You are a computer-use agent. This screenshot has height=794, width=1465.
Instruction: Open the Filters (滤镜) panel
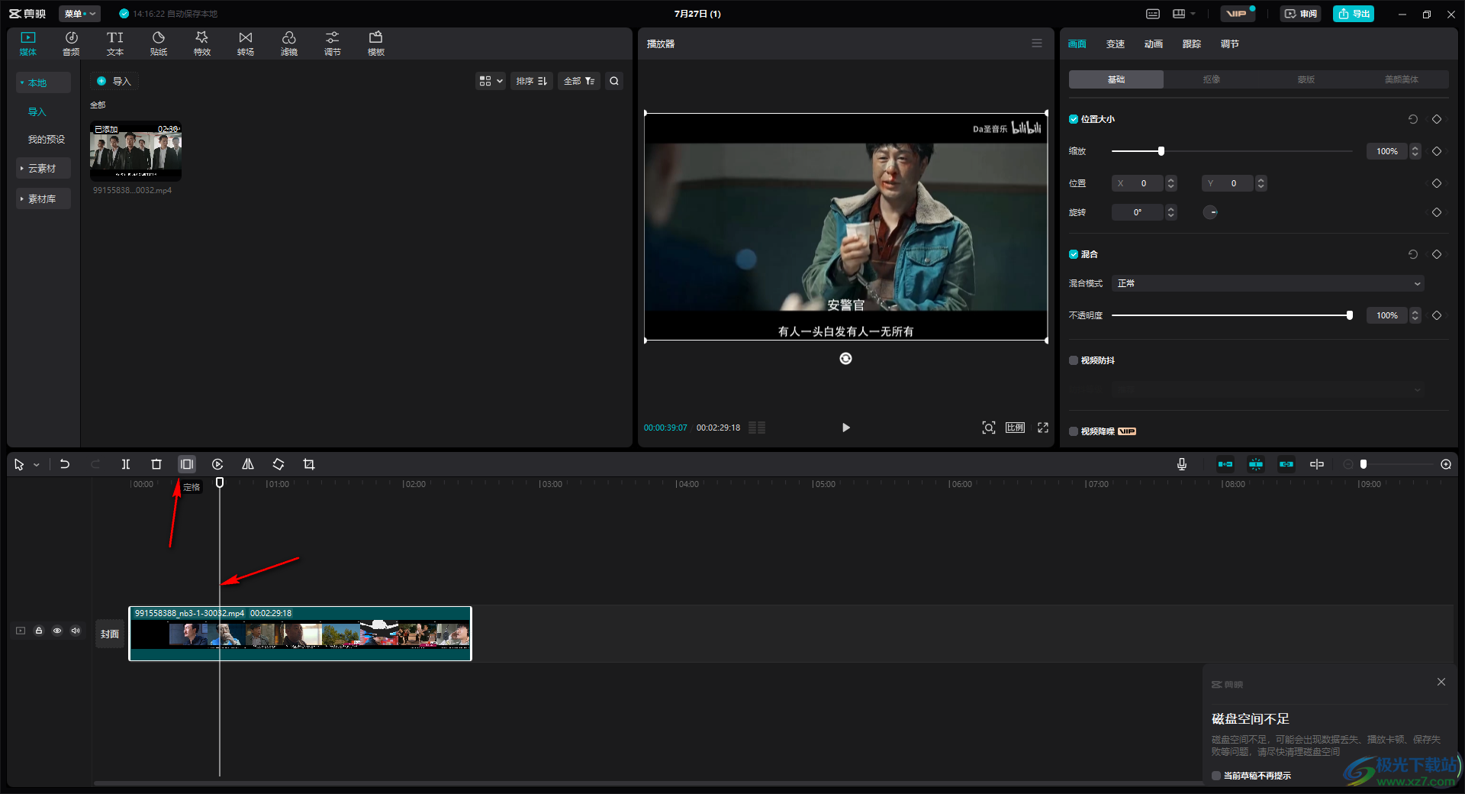pos(289,44)
